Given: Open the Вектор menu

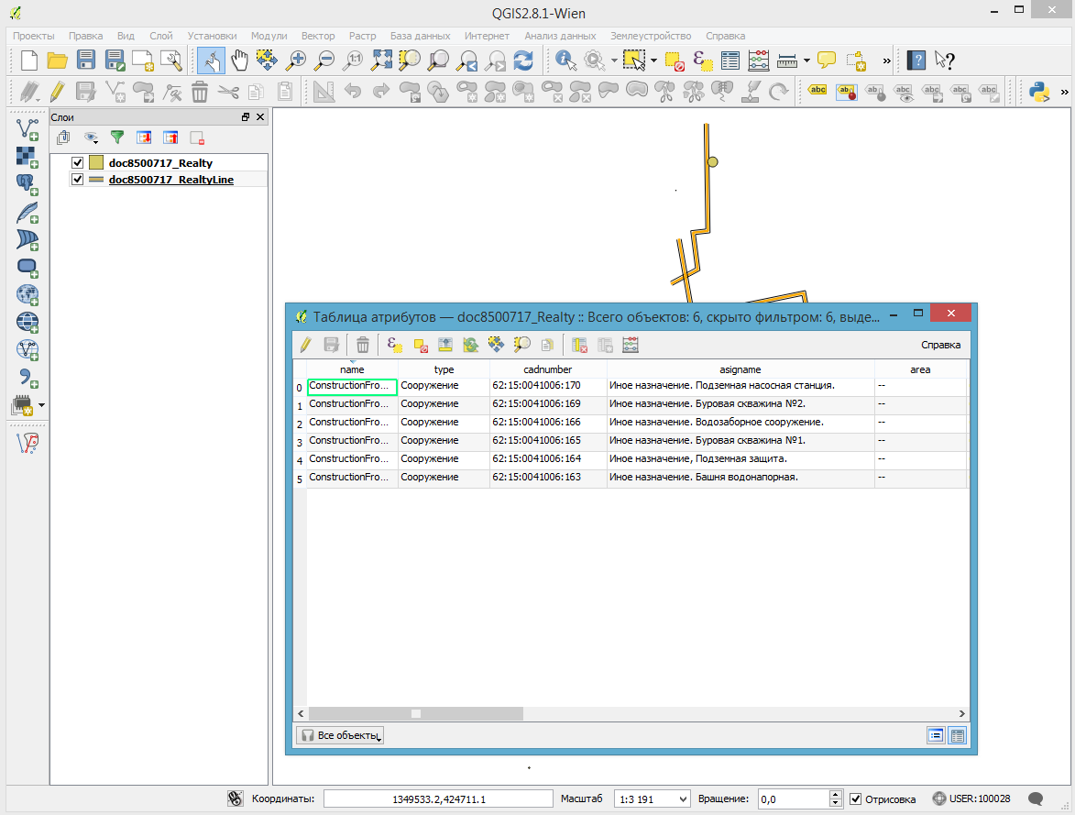Looking at the screenshot, I should tap(318, 36).
